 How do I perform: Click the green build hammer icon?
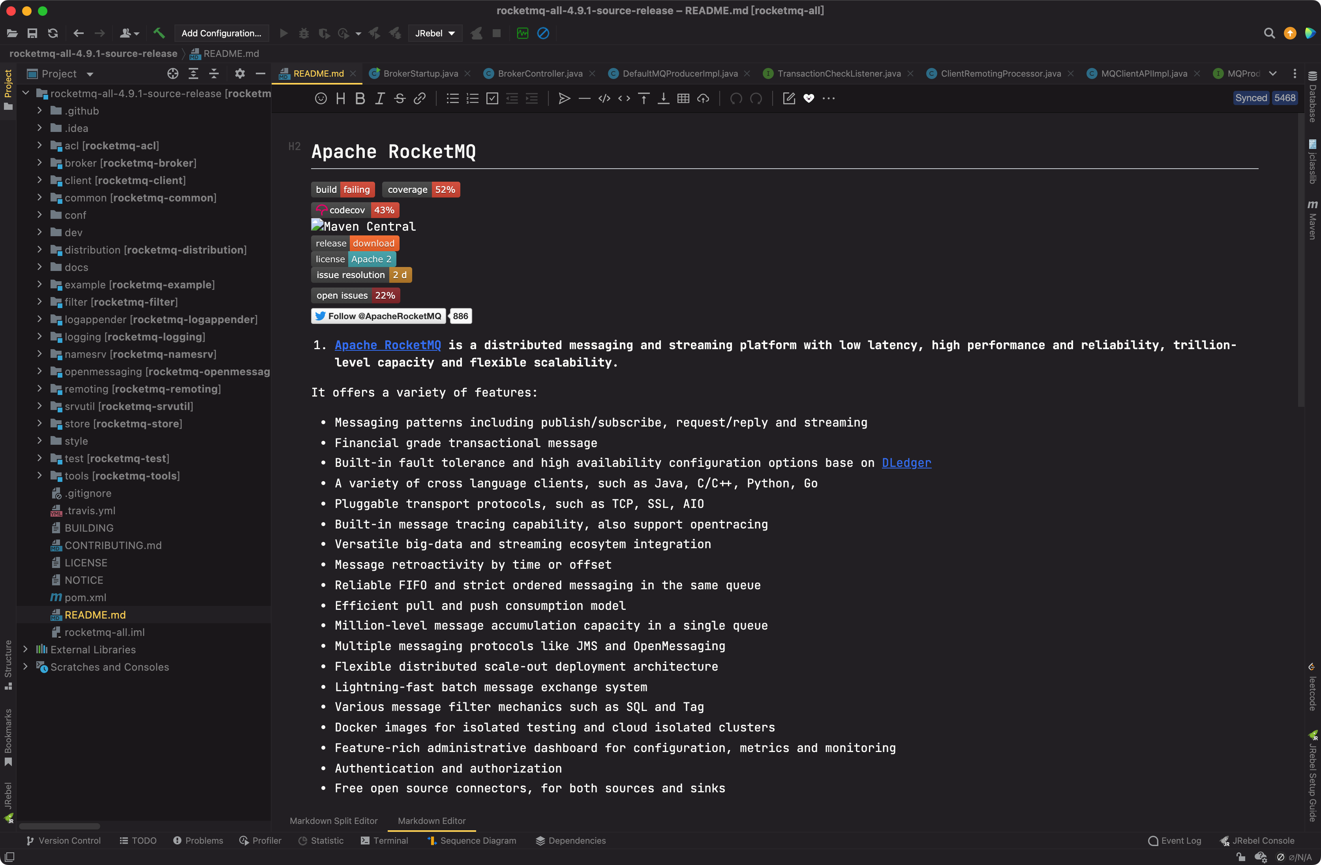tap(159, 33)
